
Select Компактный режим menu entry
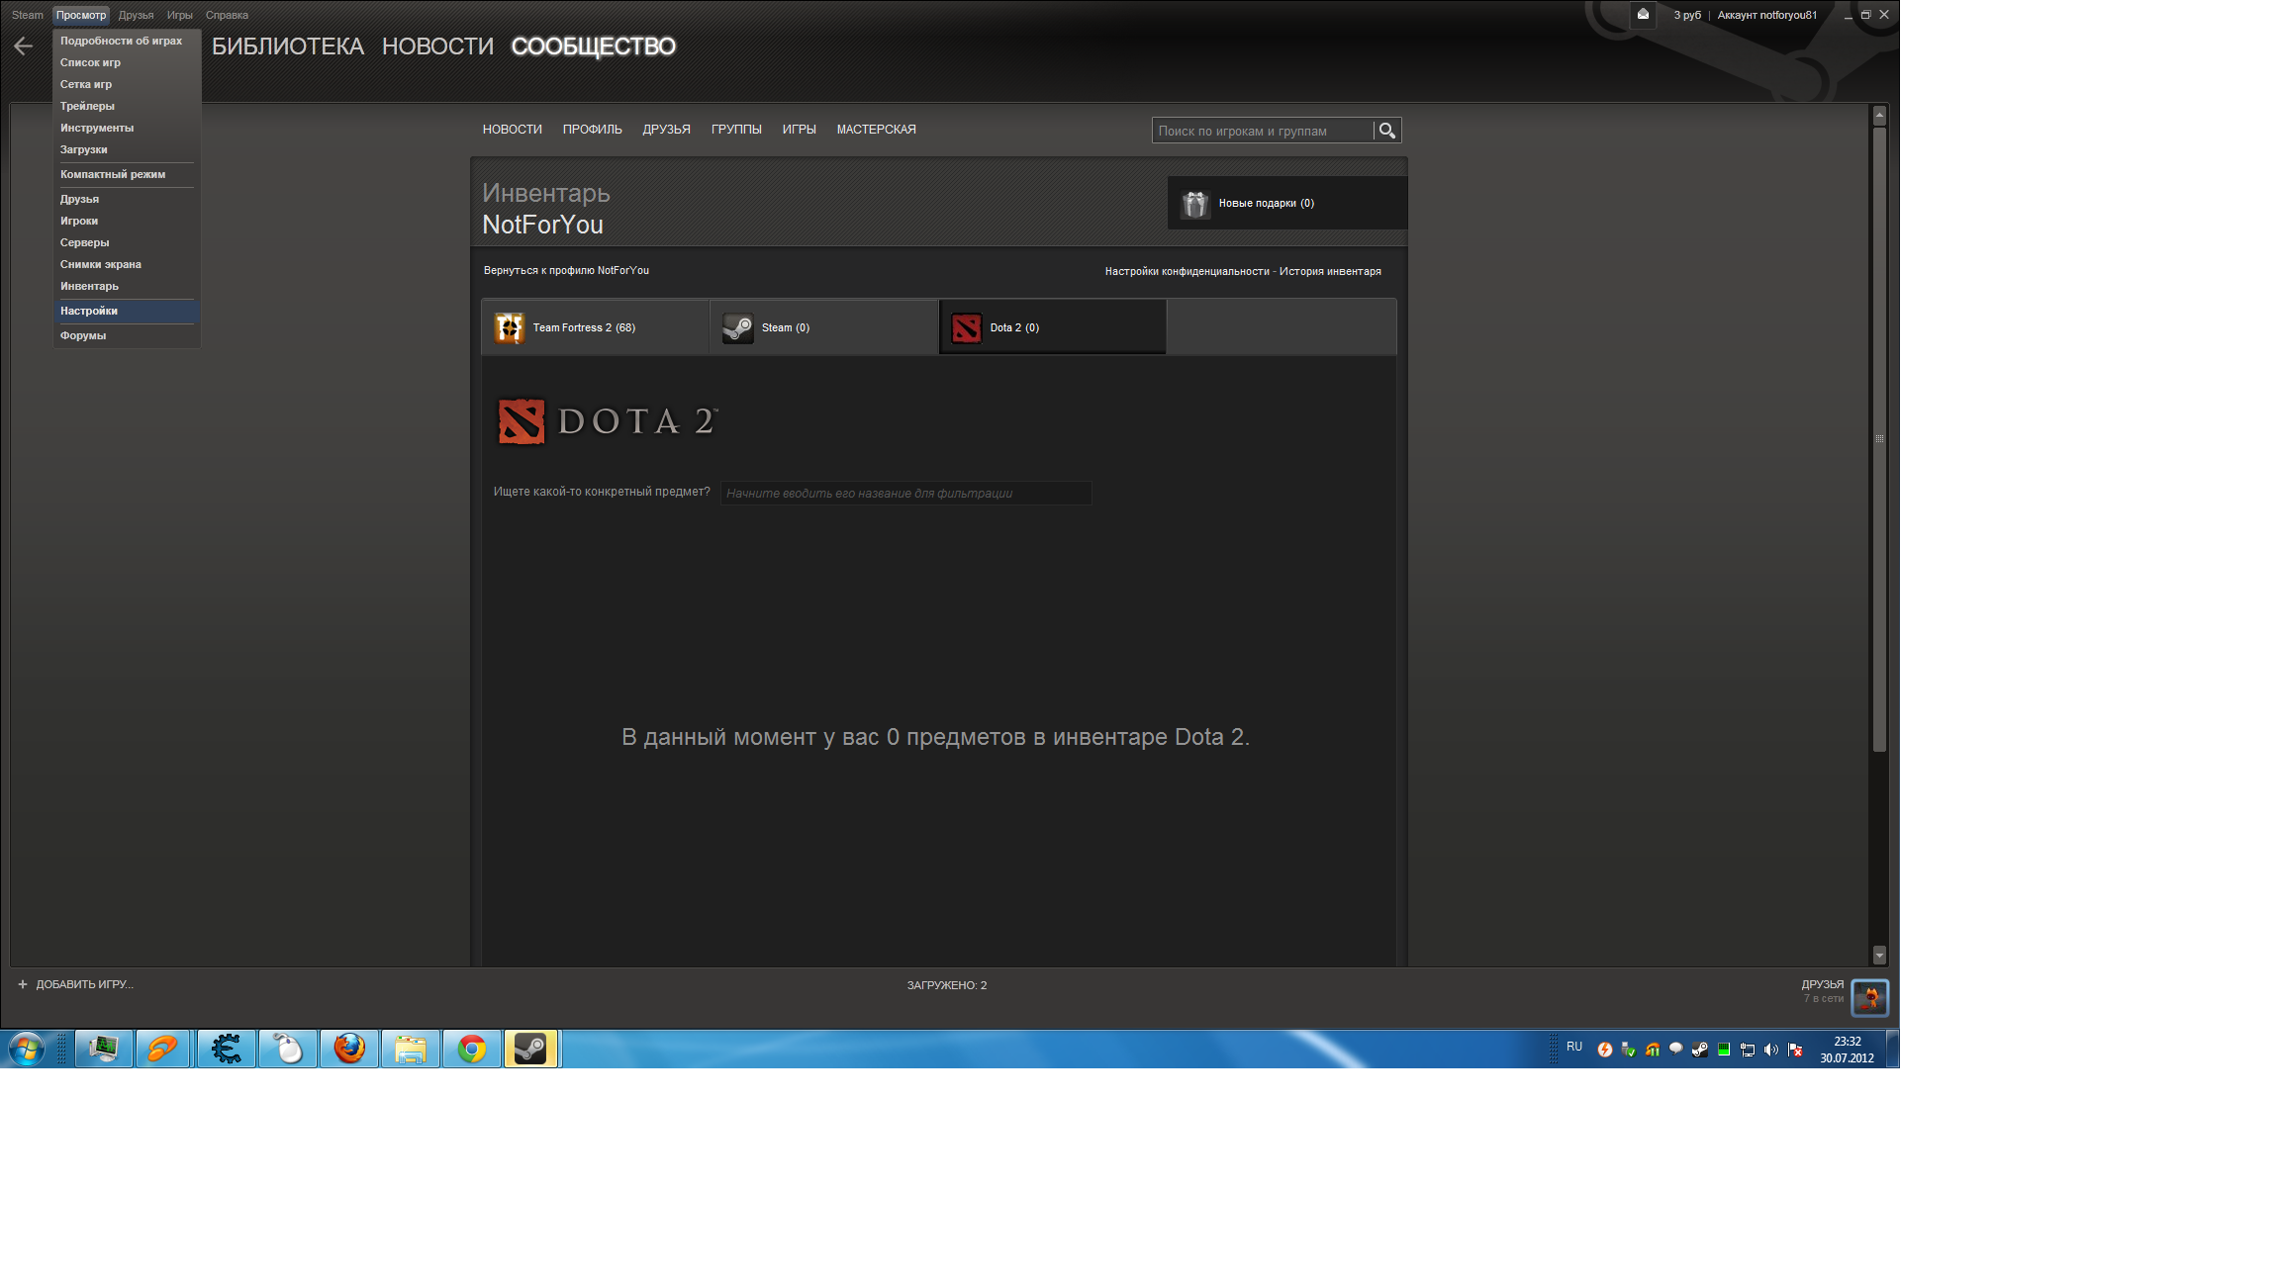[x=127, y=174]
